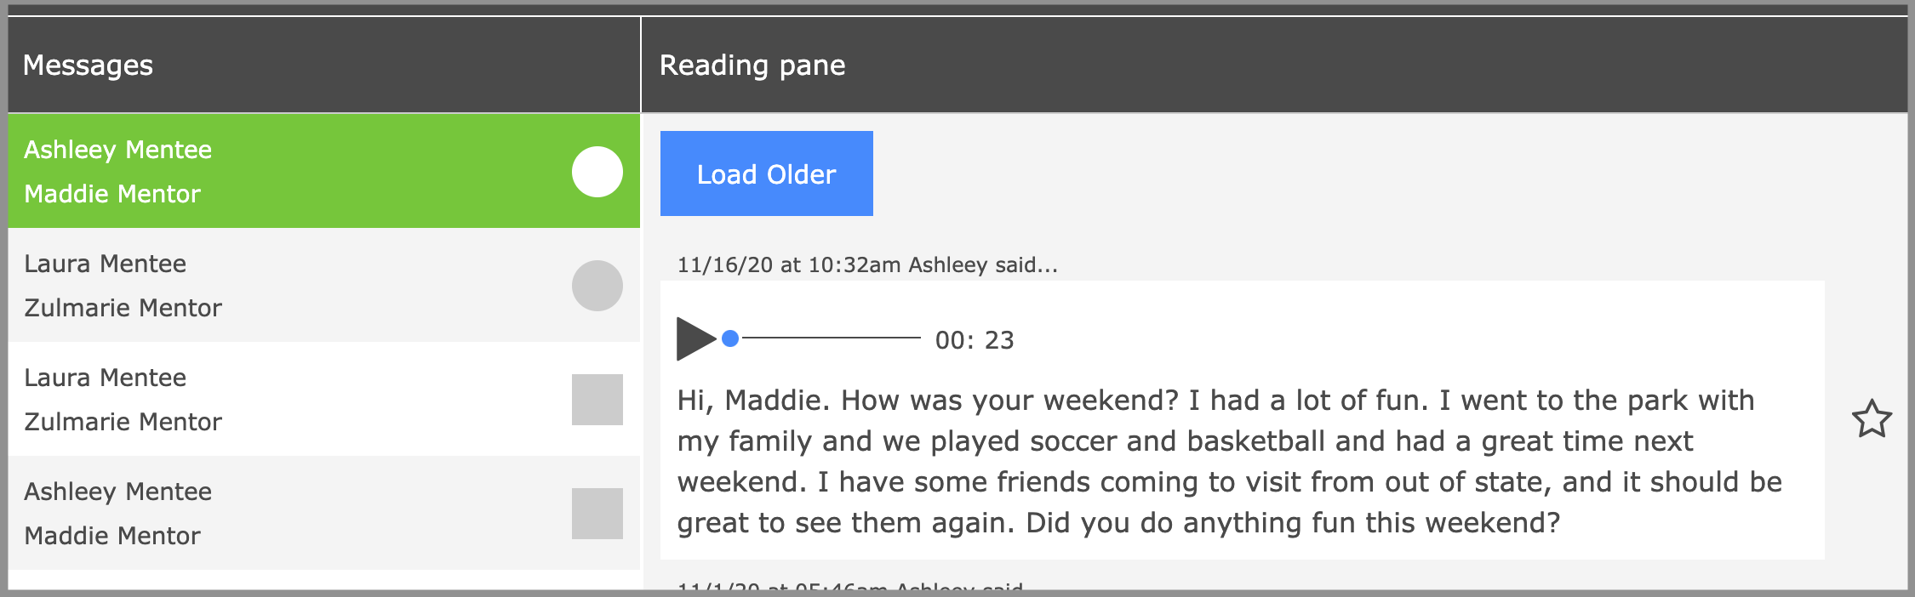
Task: Load older messages in the reading pane
Action: [766, 173]
